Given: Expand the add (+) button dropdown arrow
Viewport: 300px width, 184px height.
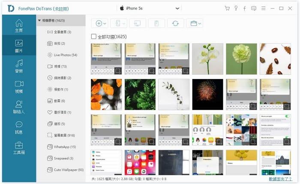Looking at the screenshot, I should (x=105, y=24).
